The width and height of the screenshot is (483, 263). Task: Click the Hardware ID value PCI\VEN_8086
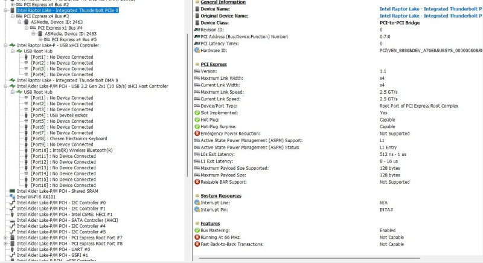coord(431,50)
